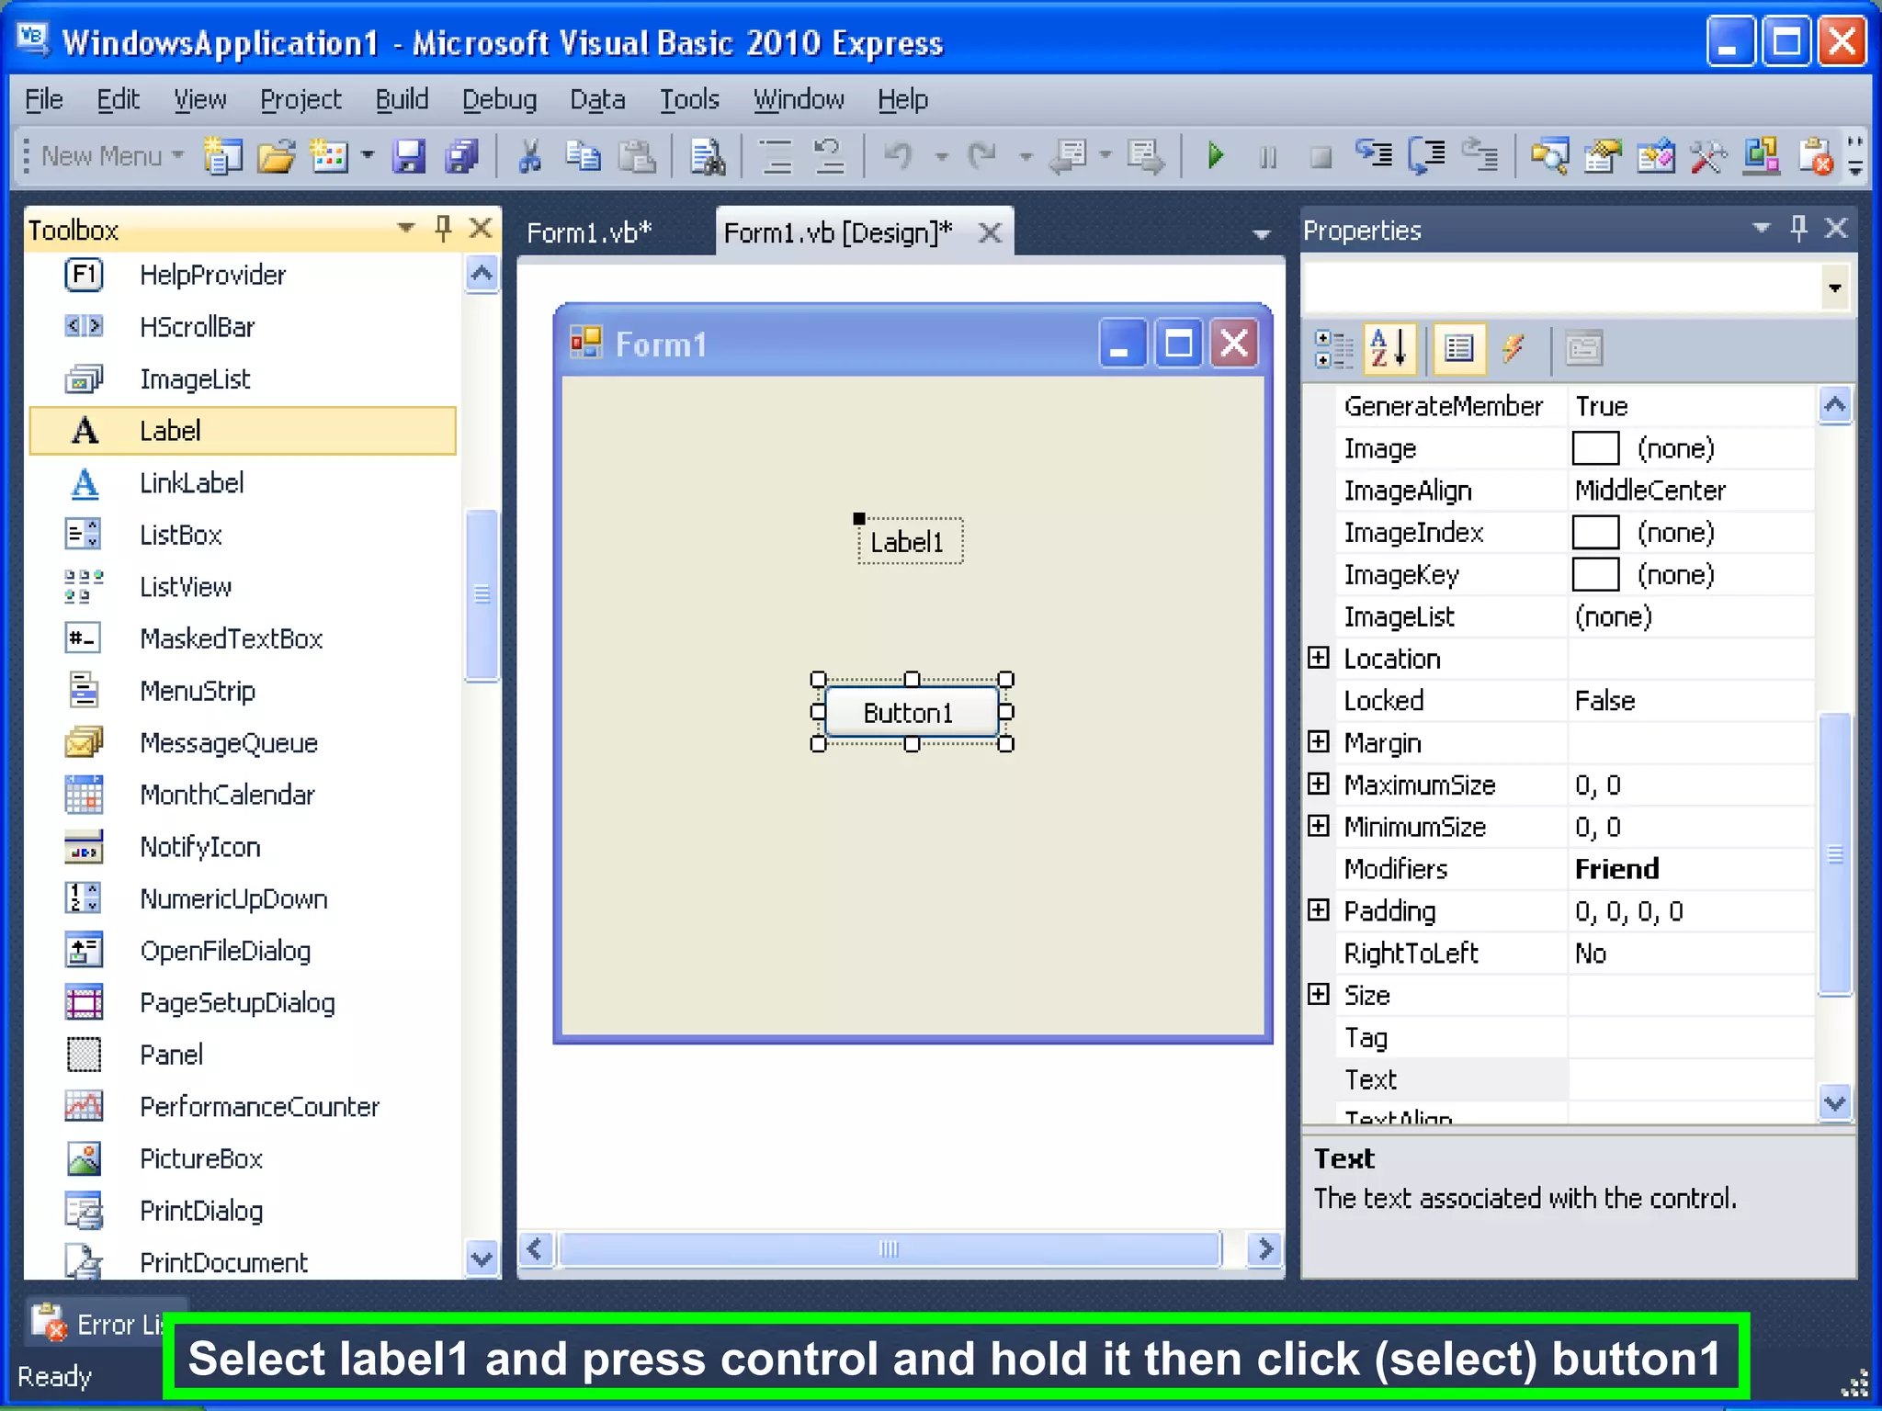Click the Properties grid scrollbar thumb
This screenshot has width=1882, height=1411.
(x=1835, y=854)
